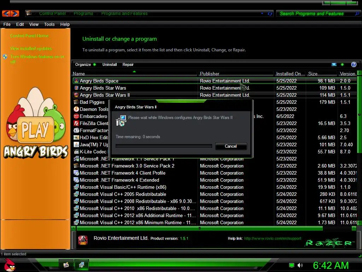Sort by Installed On column header

point(290,74)
